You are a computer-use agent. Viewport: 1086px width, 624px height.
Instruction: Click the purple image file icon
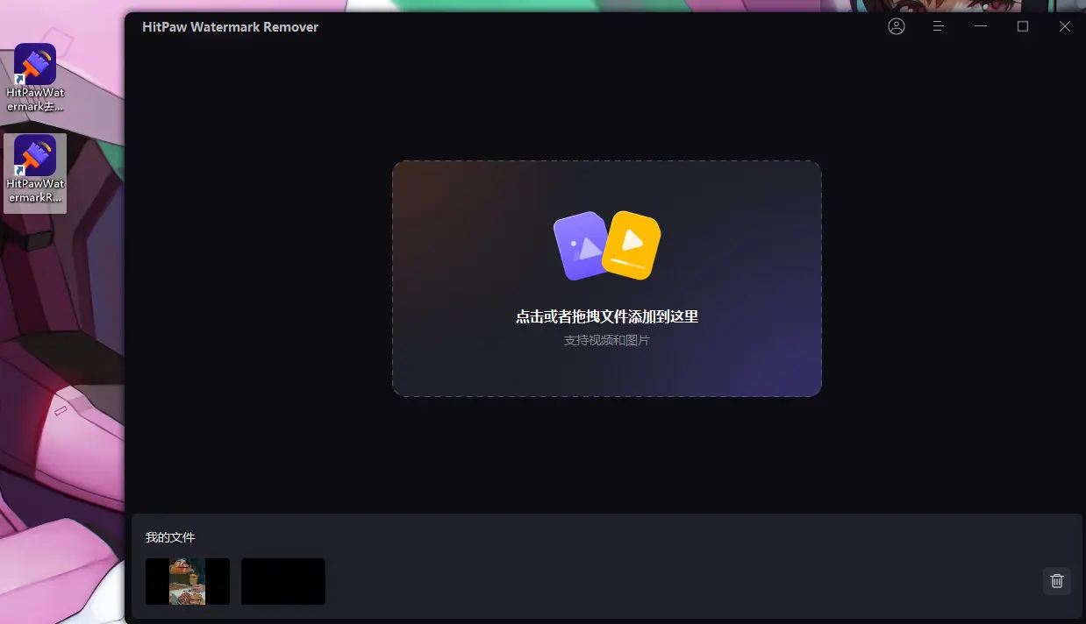[581, 246]
